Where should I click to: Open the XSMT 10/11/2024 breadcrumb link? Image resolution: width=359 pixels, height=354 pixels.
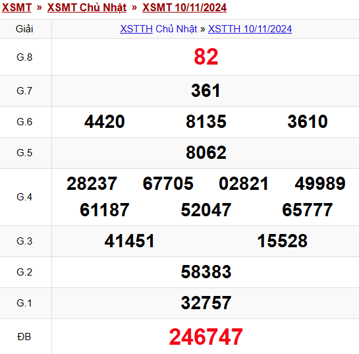[184, 7]
